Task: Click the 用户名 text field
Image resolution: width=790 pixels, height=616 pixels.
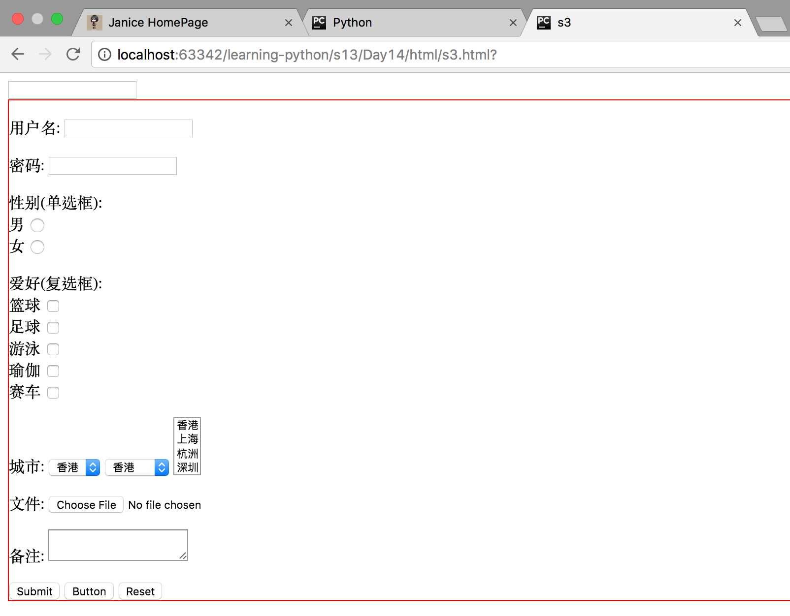Action: click(129, 128)
